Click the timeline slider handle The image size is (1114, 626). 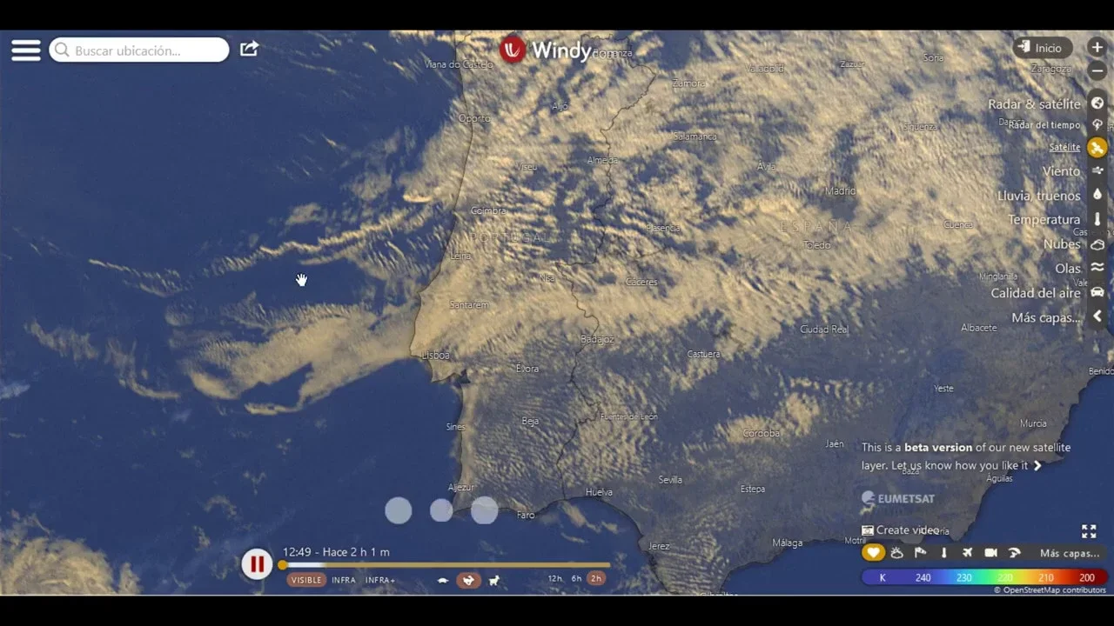(x=282, y=565)
